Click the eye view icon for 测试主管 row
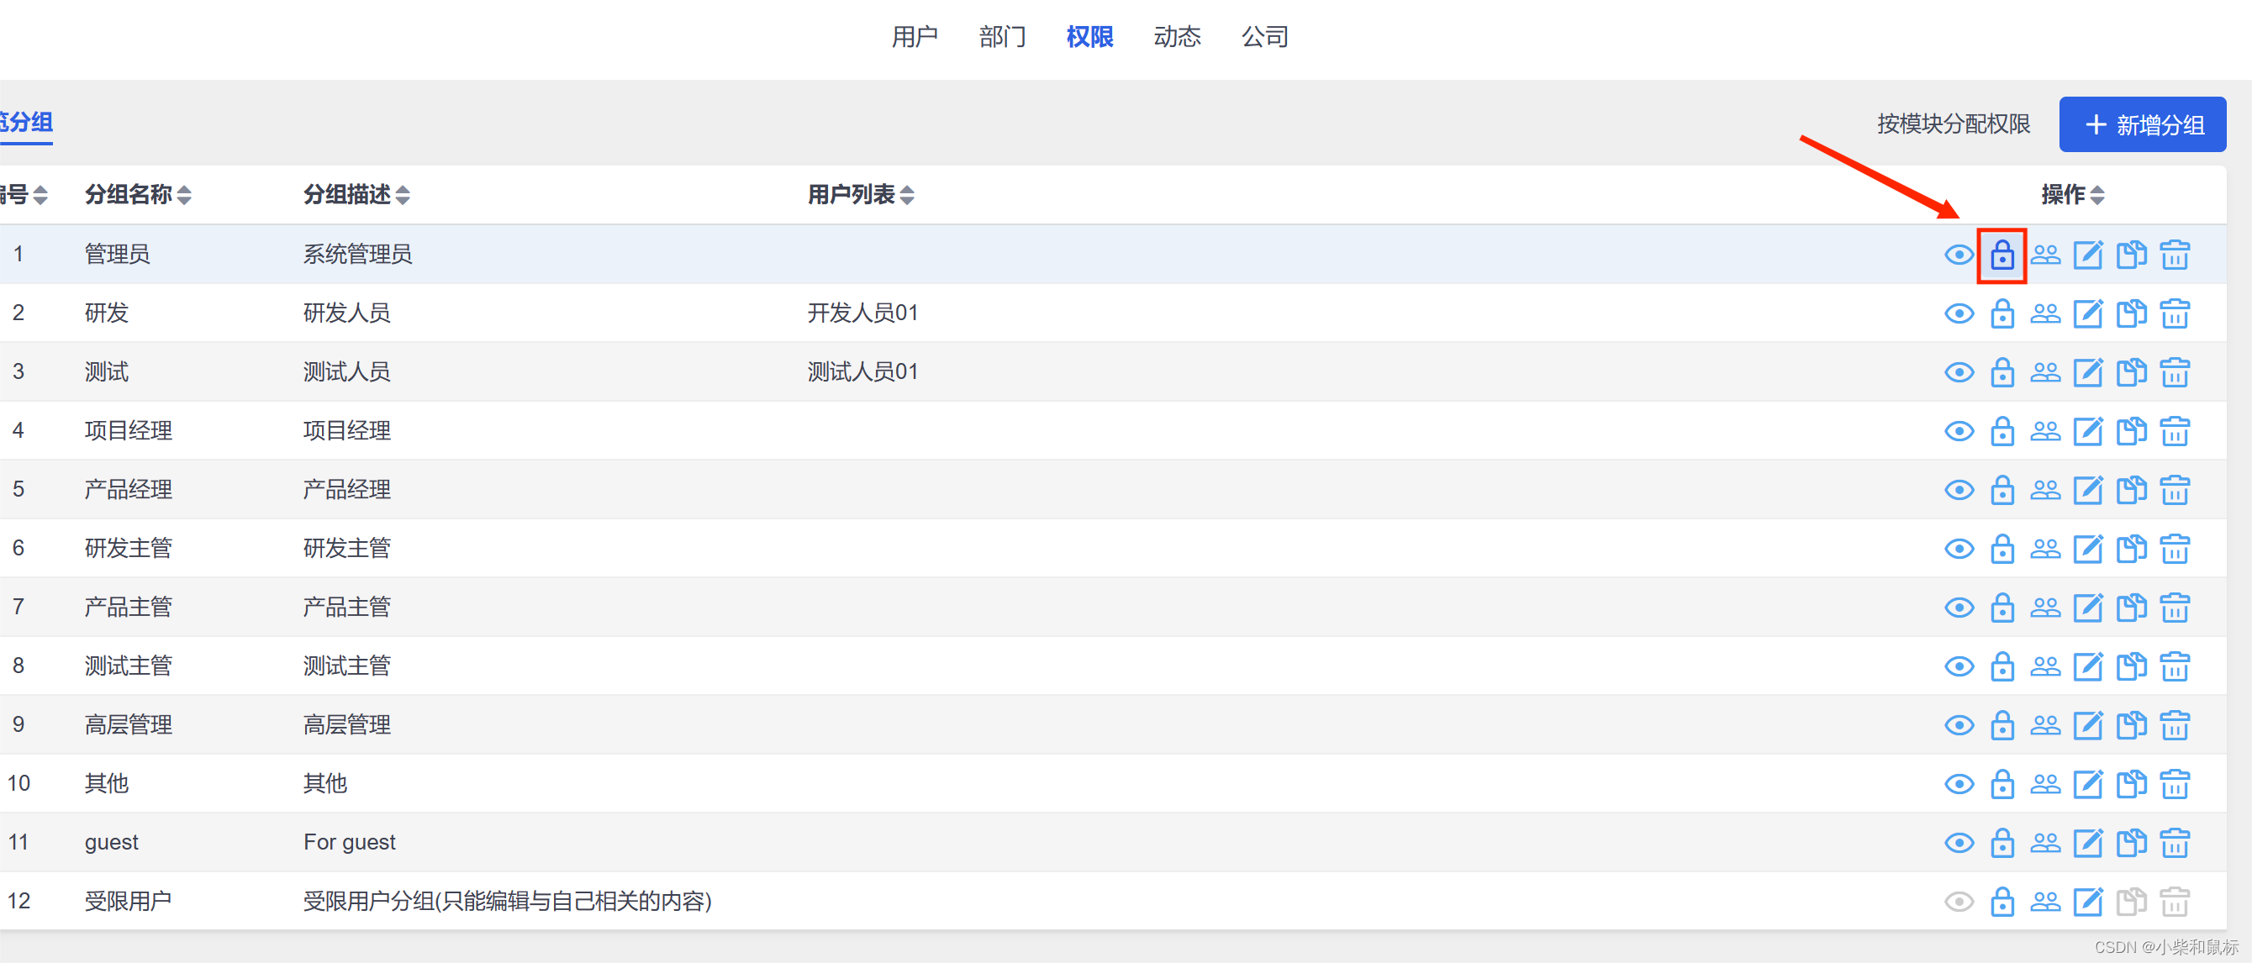This screenshot has height=963, width=2252. pyautogui.click(x=1959, y=666)
